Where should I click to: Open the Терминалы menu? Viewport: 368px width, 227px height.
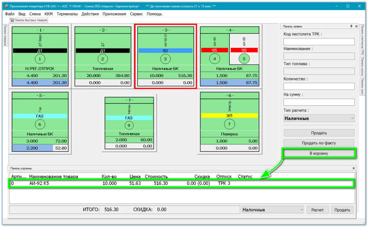point(67,14)
